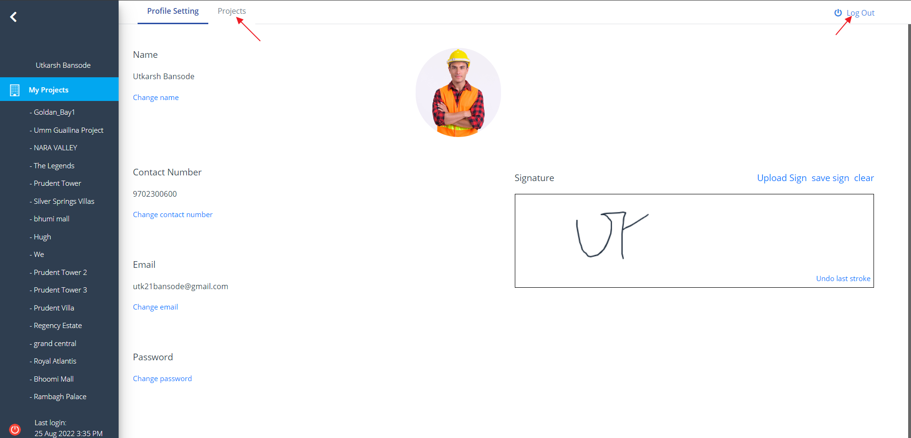Click Change email link

(x=155, y=307)
